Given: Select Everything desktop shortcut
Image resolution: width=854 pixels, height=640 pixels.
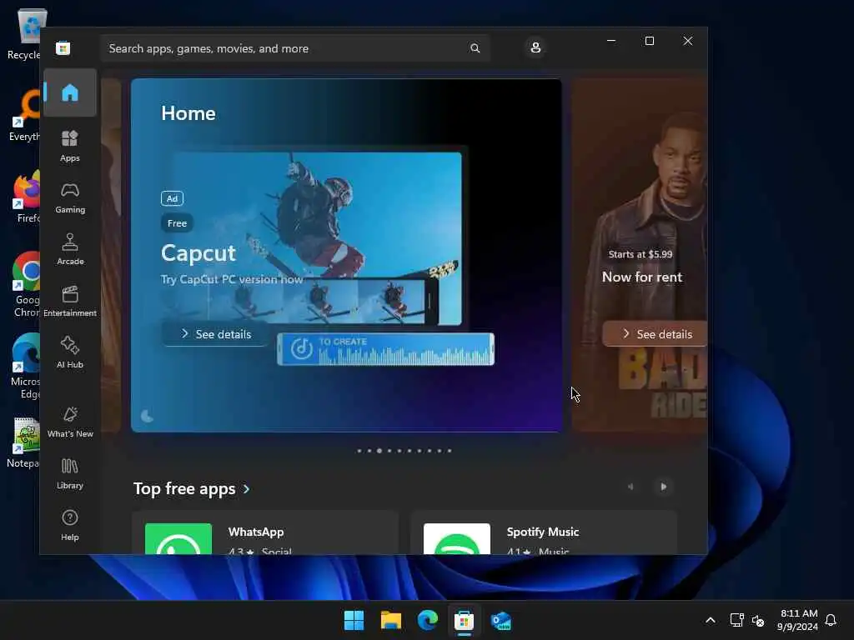Looking at the screenshot, I should click(x=25, y=115).
